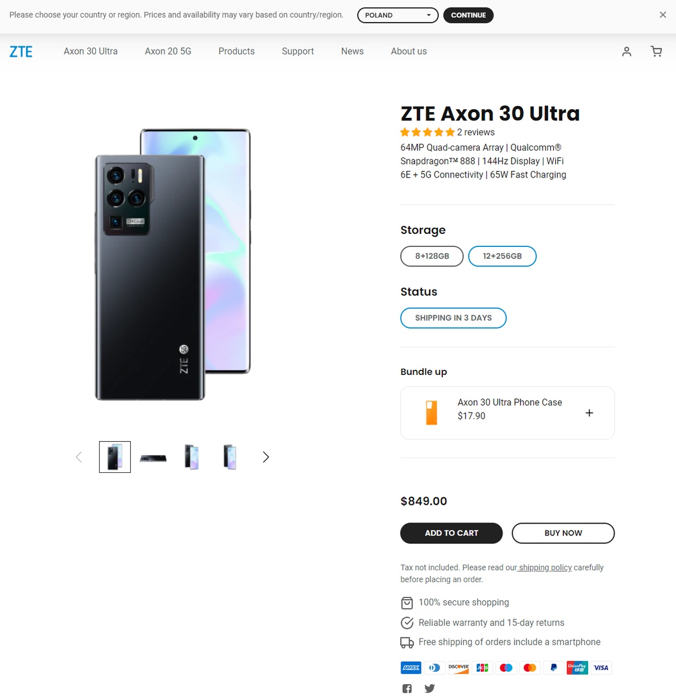676x700 pixels.
Task: Show previous product image arrow
Action: click(x=79, y=457)
